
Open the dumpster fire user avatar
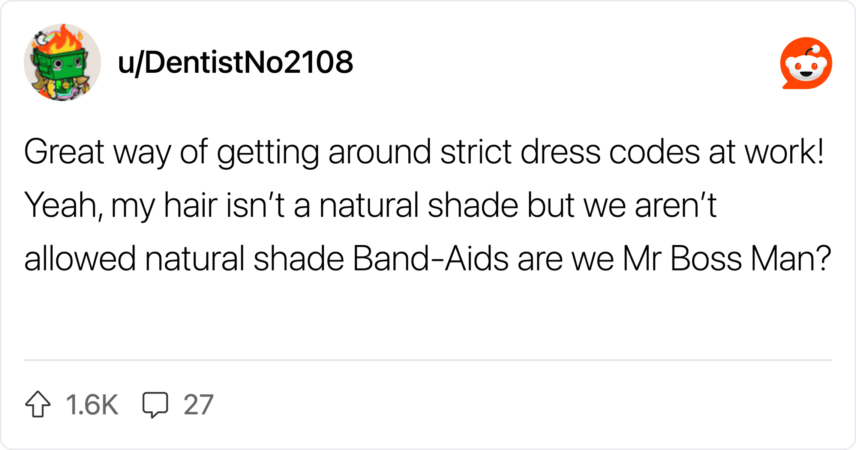[62, 62]
